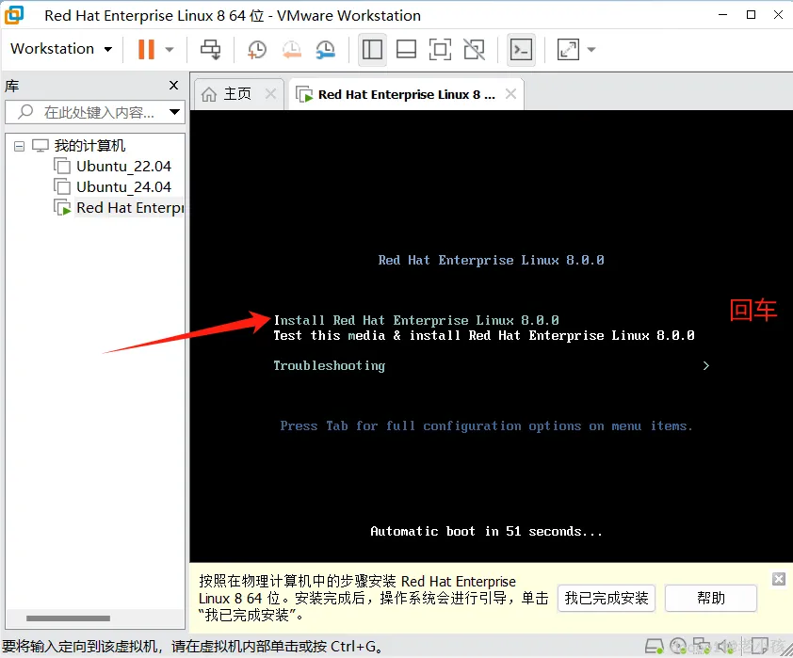Click the sound card status bar icon

pos(725,646)
